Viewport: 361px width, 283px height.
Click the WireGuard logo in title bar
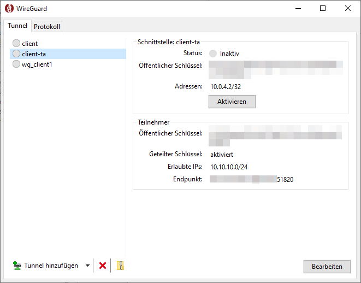tap(9, 9)
